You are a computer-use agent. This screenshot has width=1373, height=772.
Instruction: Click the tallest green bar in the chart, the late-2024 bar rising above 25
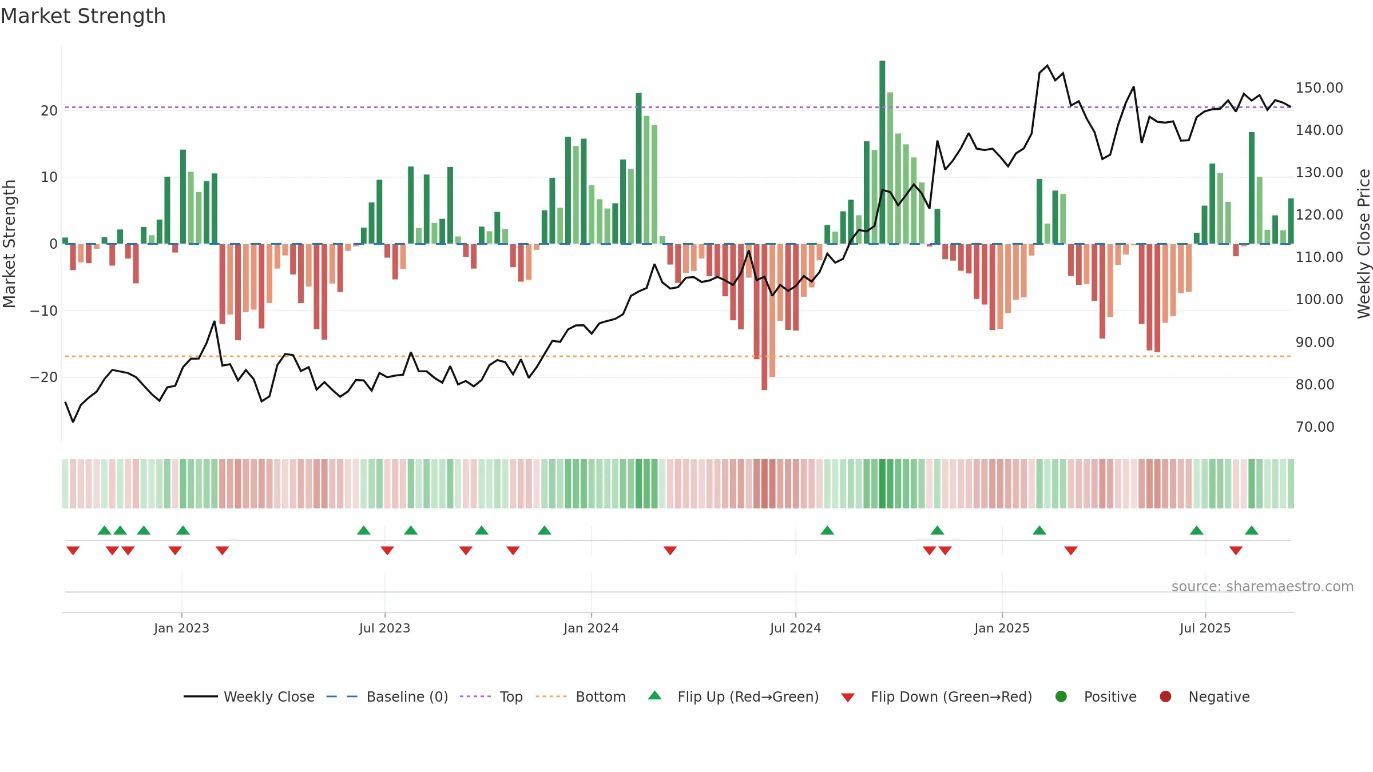[x=882, y=152]
